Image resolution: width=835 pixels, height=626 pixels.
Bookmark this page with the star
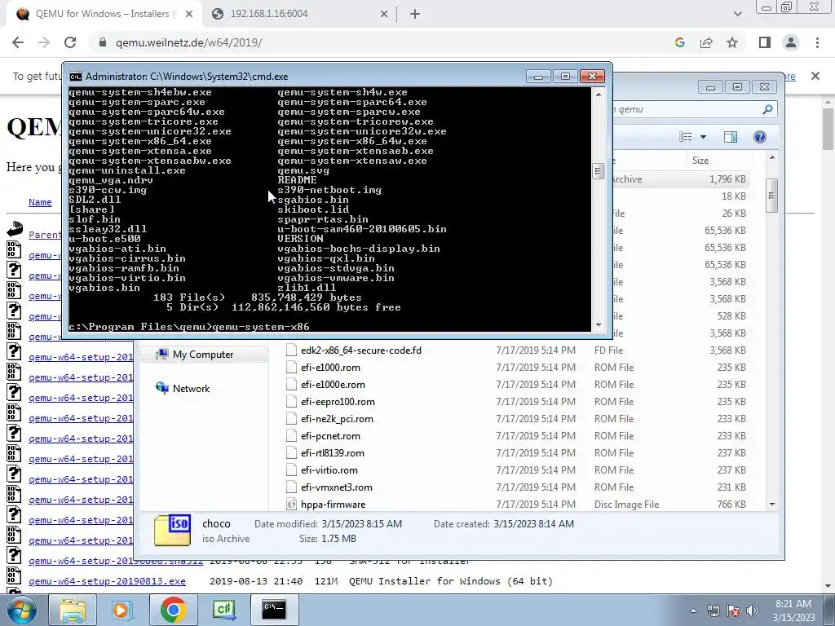(732, 42)
